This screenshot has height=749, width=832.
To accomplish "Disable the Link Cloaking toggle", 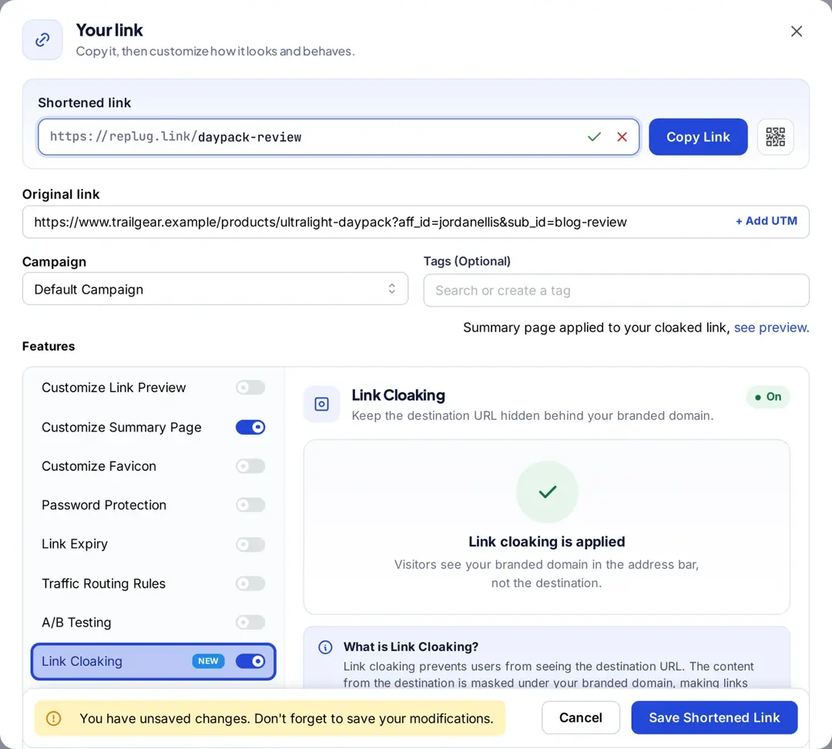I will point(250,661).
